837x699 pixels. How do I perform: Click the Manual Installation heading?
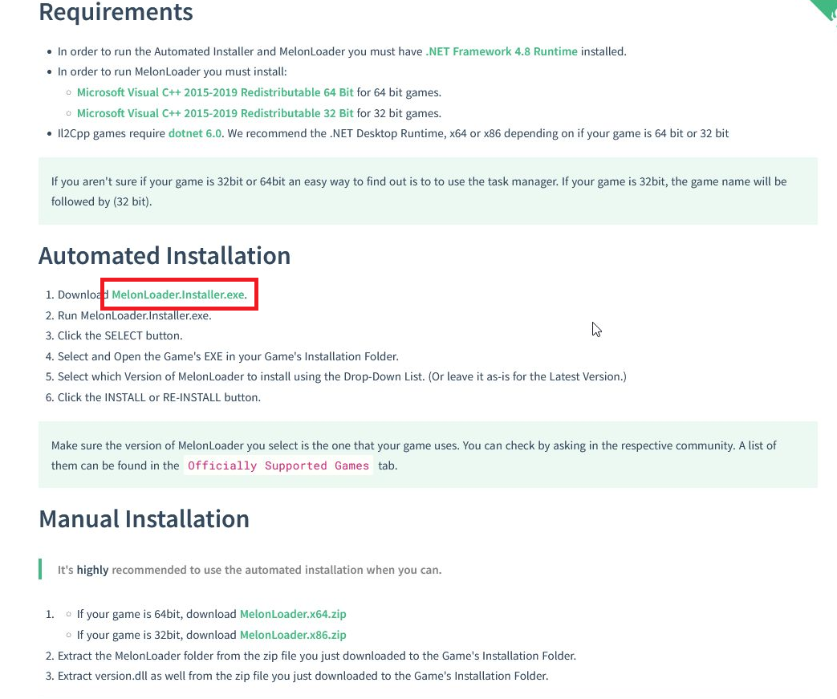coord(144,519)
